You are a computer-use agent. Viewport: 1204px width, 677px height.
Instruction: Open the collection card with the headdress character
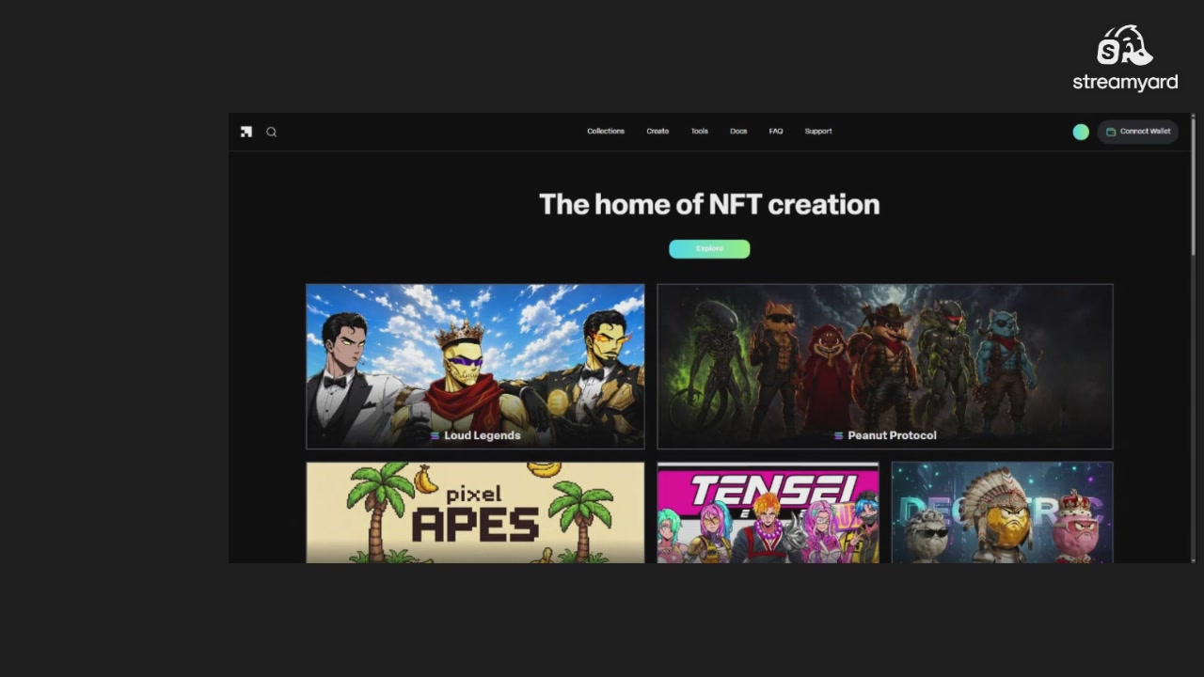click(1002, 512)
